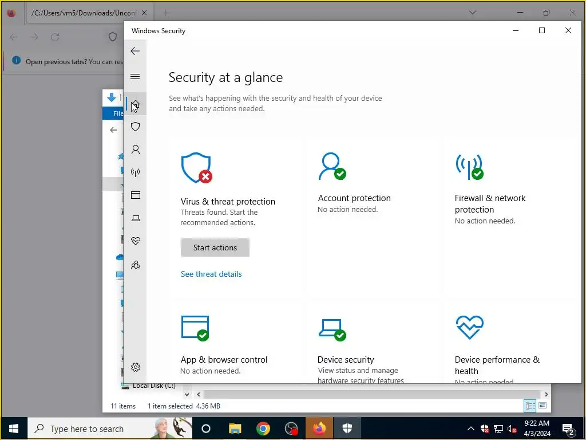Open Account protection heading
Screen dimensions: 586x440
coord(354,198)
